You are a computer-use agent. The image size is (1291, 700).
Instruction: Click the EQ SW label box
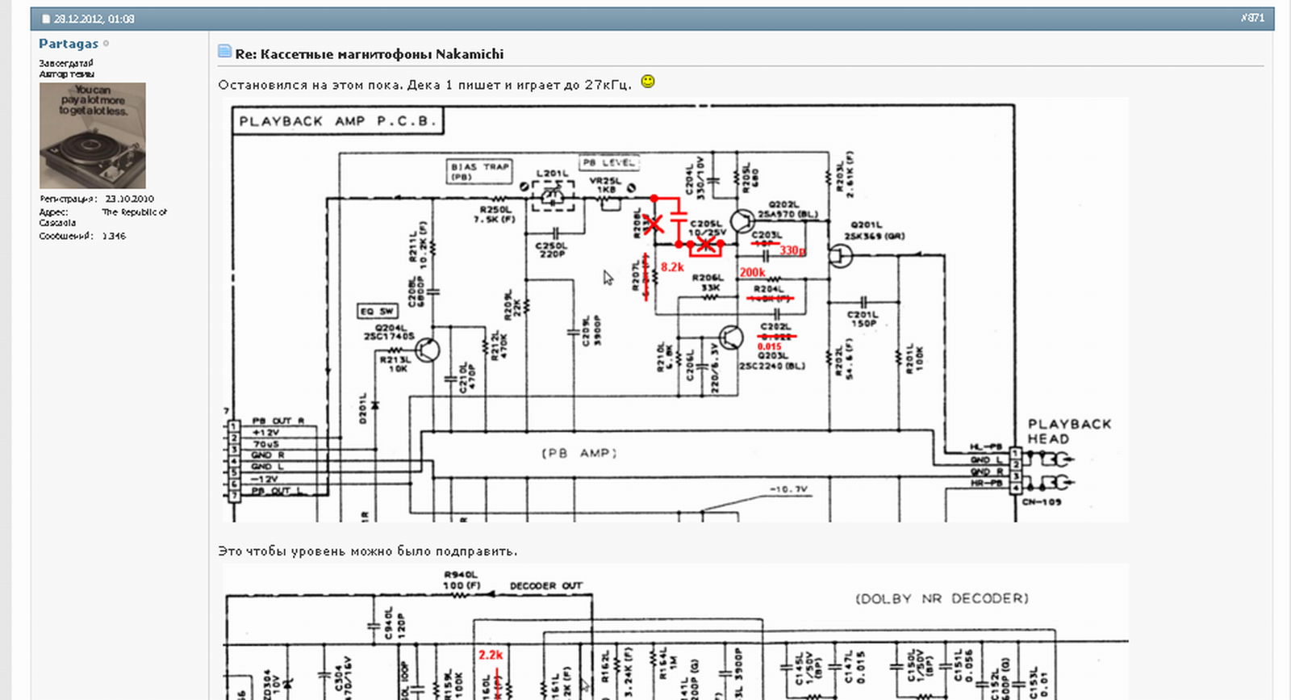378,311
